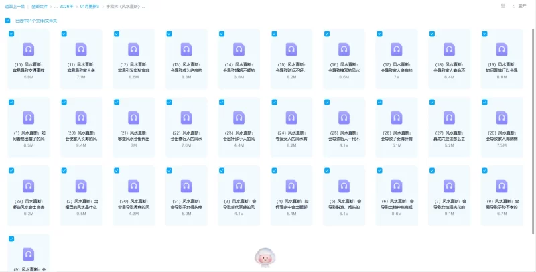Open audio file icon numbered (20)
This screenshot has height=272, width=536.
click(x=81, y=117)
